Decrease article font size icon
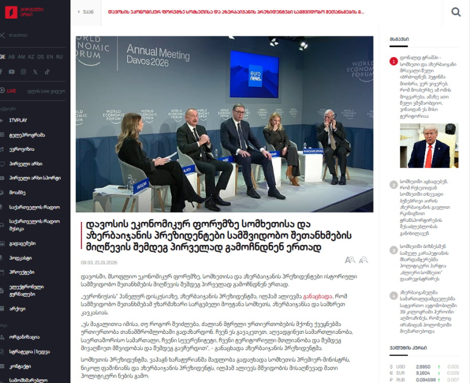 [363, 260]
